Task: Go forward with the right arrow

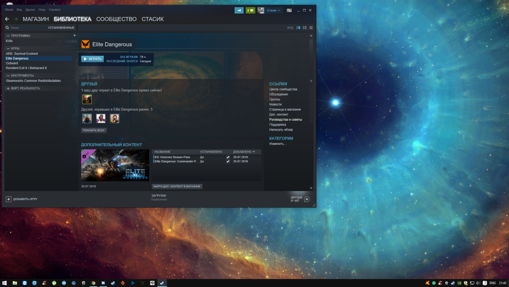Action: coord(16,19)
